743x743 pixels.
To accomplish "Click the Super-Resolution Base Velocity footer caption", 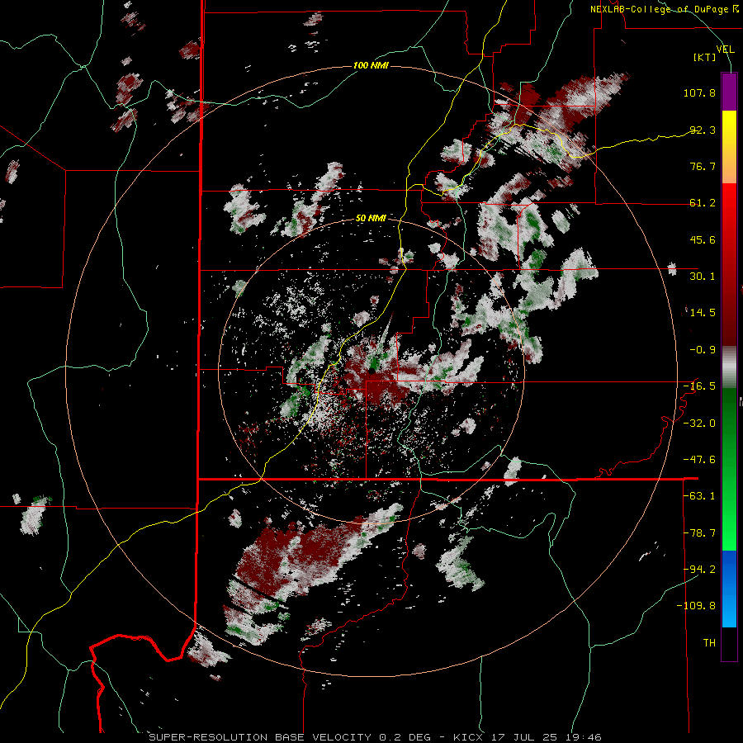I will click(x=376, y=737).
